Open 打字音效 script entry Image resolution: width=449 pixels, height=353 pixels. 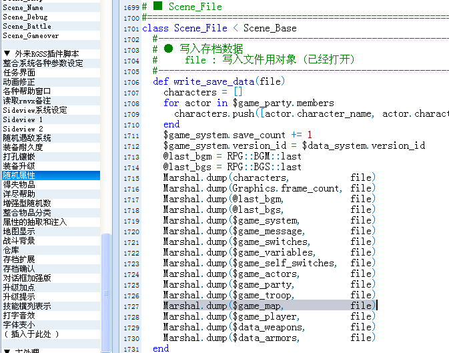click(51, 316)
